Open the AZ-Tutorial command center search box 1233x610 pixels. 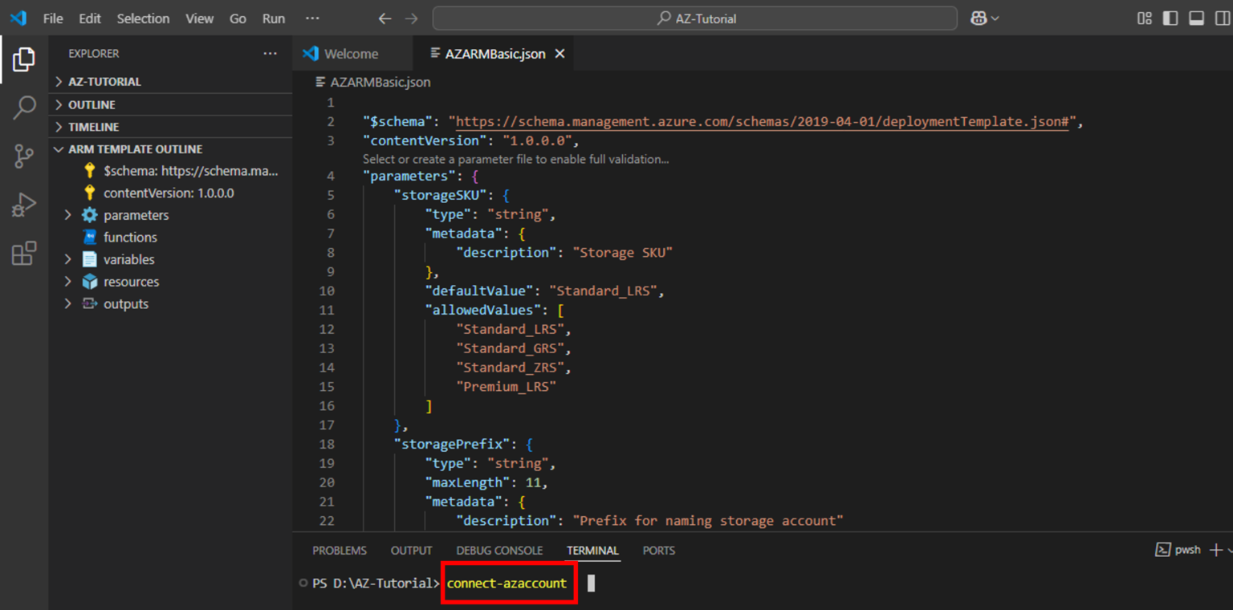pyautogui.click(x=695, y=18)
